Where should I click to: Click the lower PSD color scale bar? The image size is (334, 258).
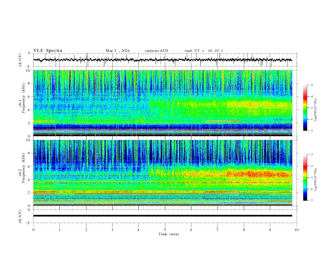[x=305, y=177]
